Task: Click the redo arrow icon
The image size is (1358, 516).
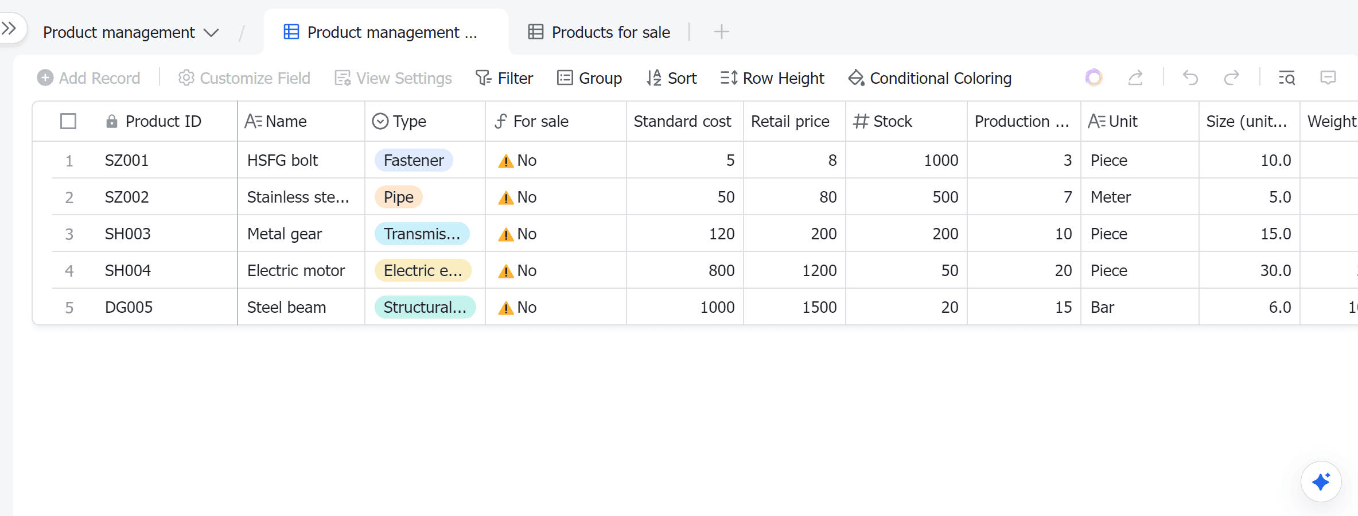Action: point(1231,77)
